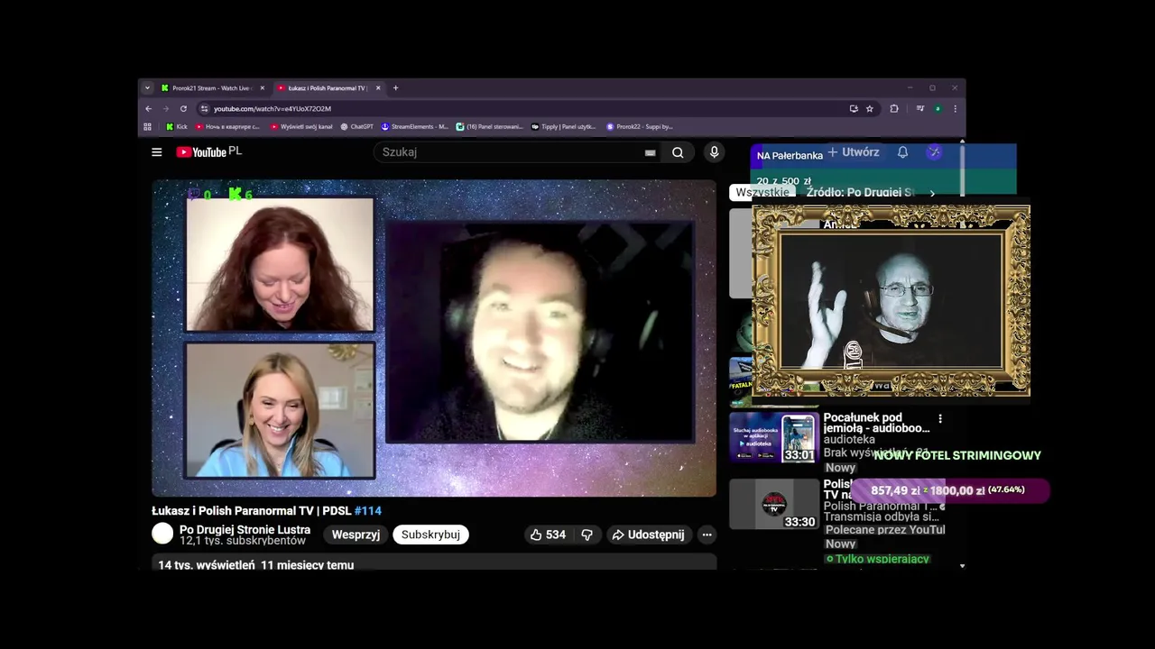This screenshot has height=649, width=1155.
Task: Open YouTube notifications bell
Action: (x=902, y=152)
